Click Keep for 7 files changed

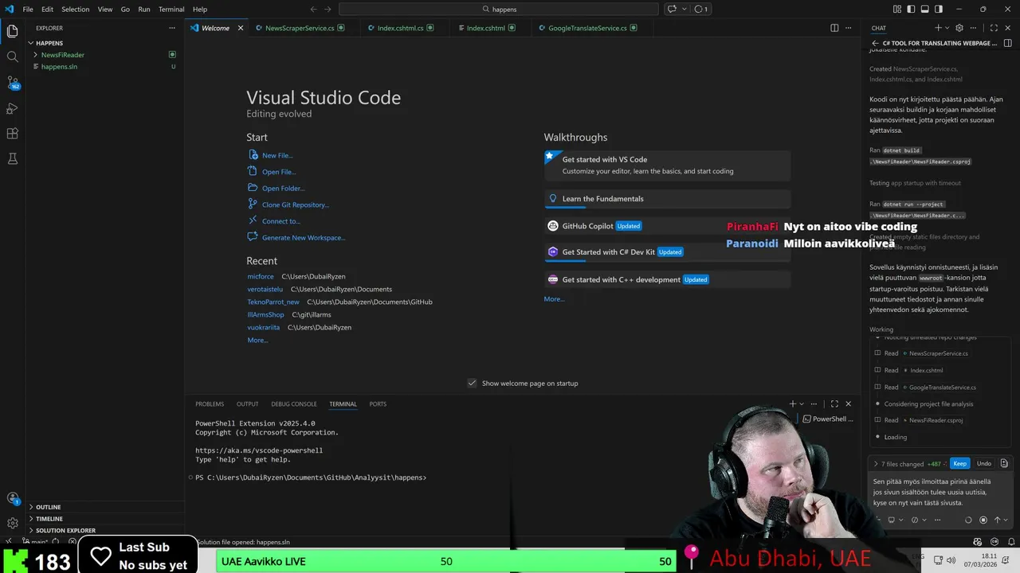(959, 464)
